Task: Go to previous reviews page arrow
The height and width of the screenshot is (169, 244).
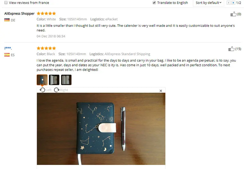Action: coord(228,3)
